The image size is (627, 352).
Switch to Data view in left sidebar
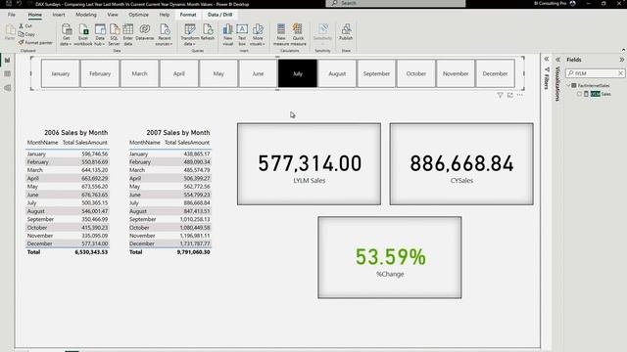(7, 74)
